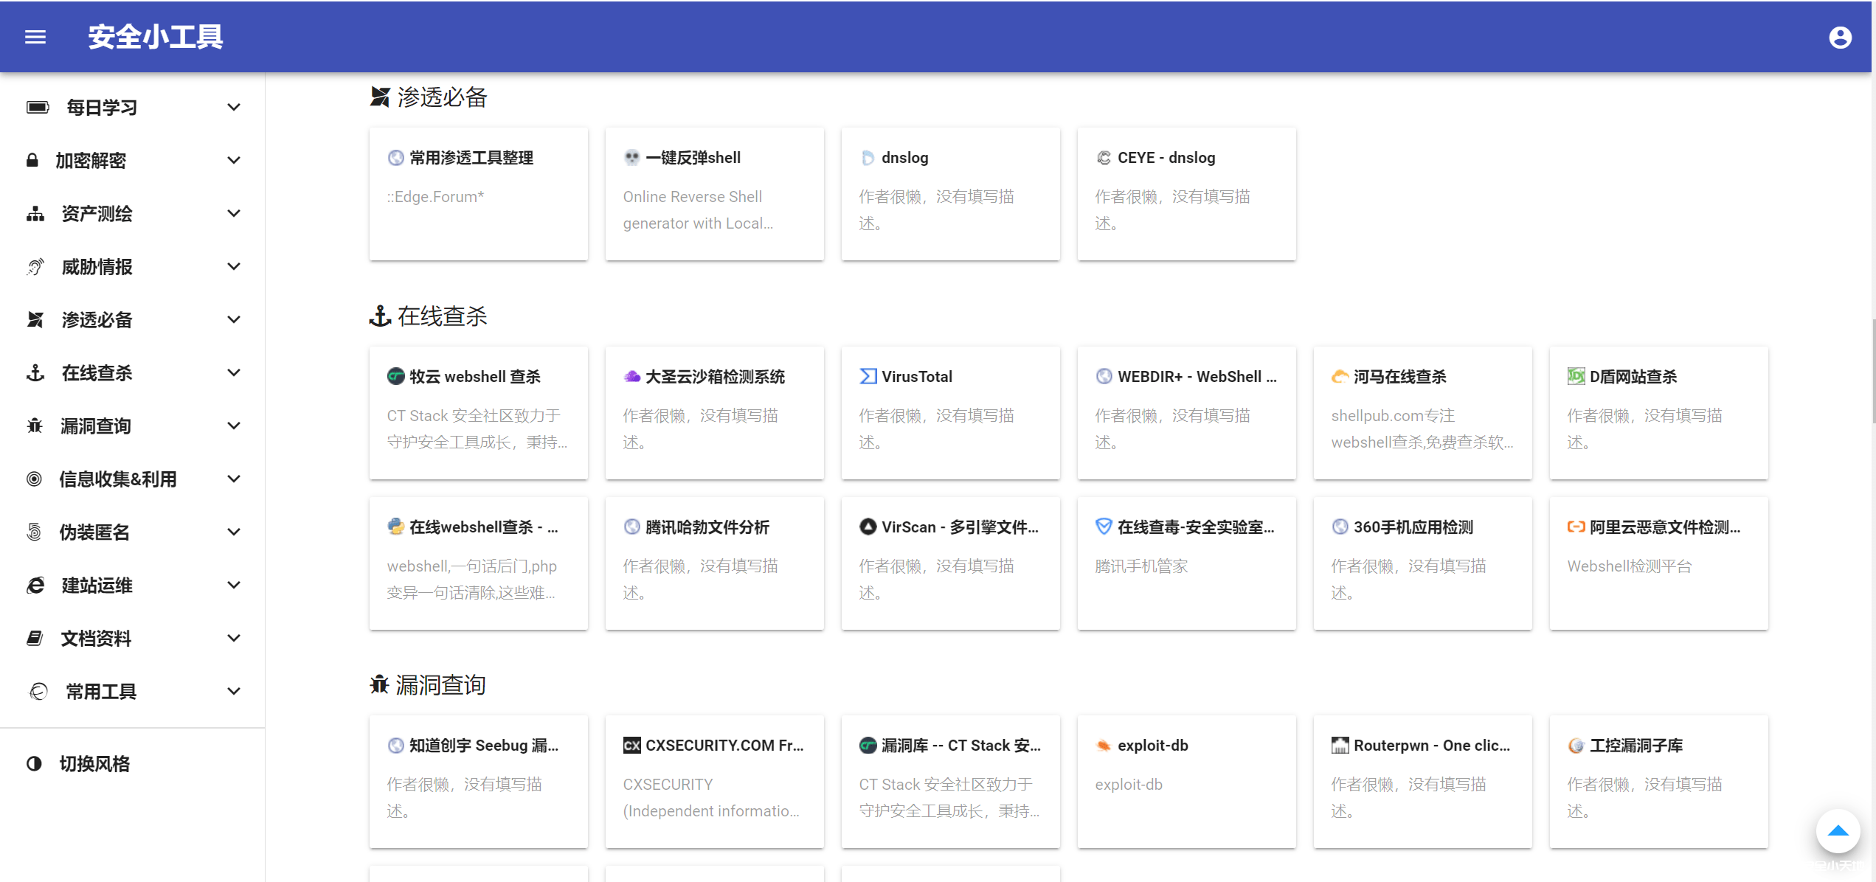Viewport: 1876px width, 882px height.
Task: Open the hamburger navigation menu
Action: (35, 37)
